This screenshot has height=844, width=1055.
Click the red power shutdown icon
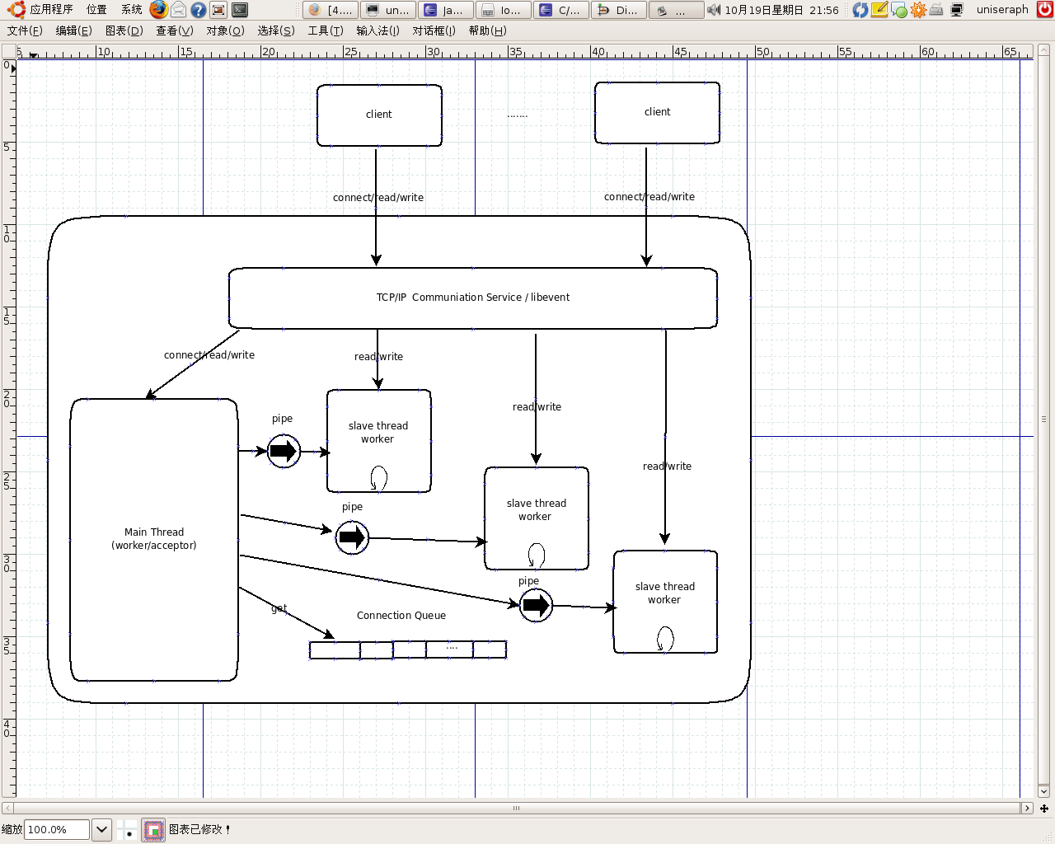point(1044,10)
